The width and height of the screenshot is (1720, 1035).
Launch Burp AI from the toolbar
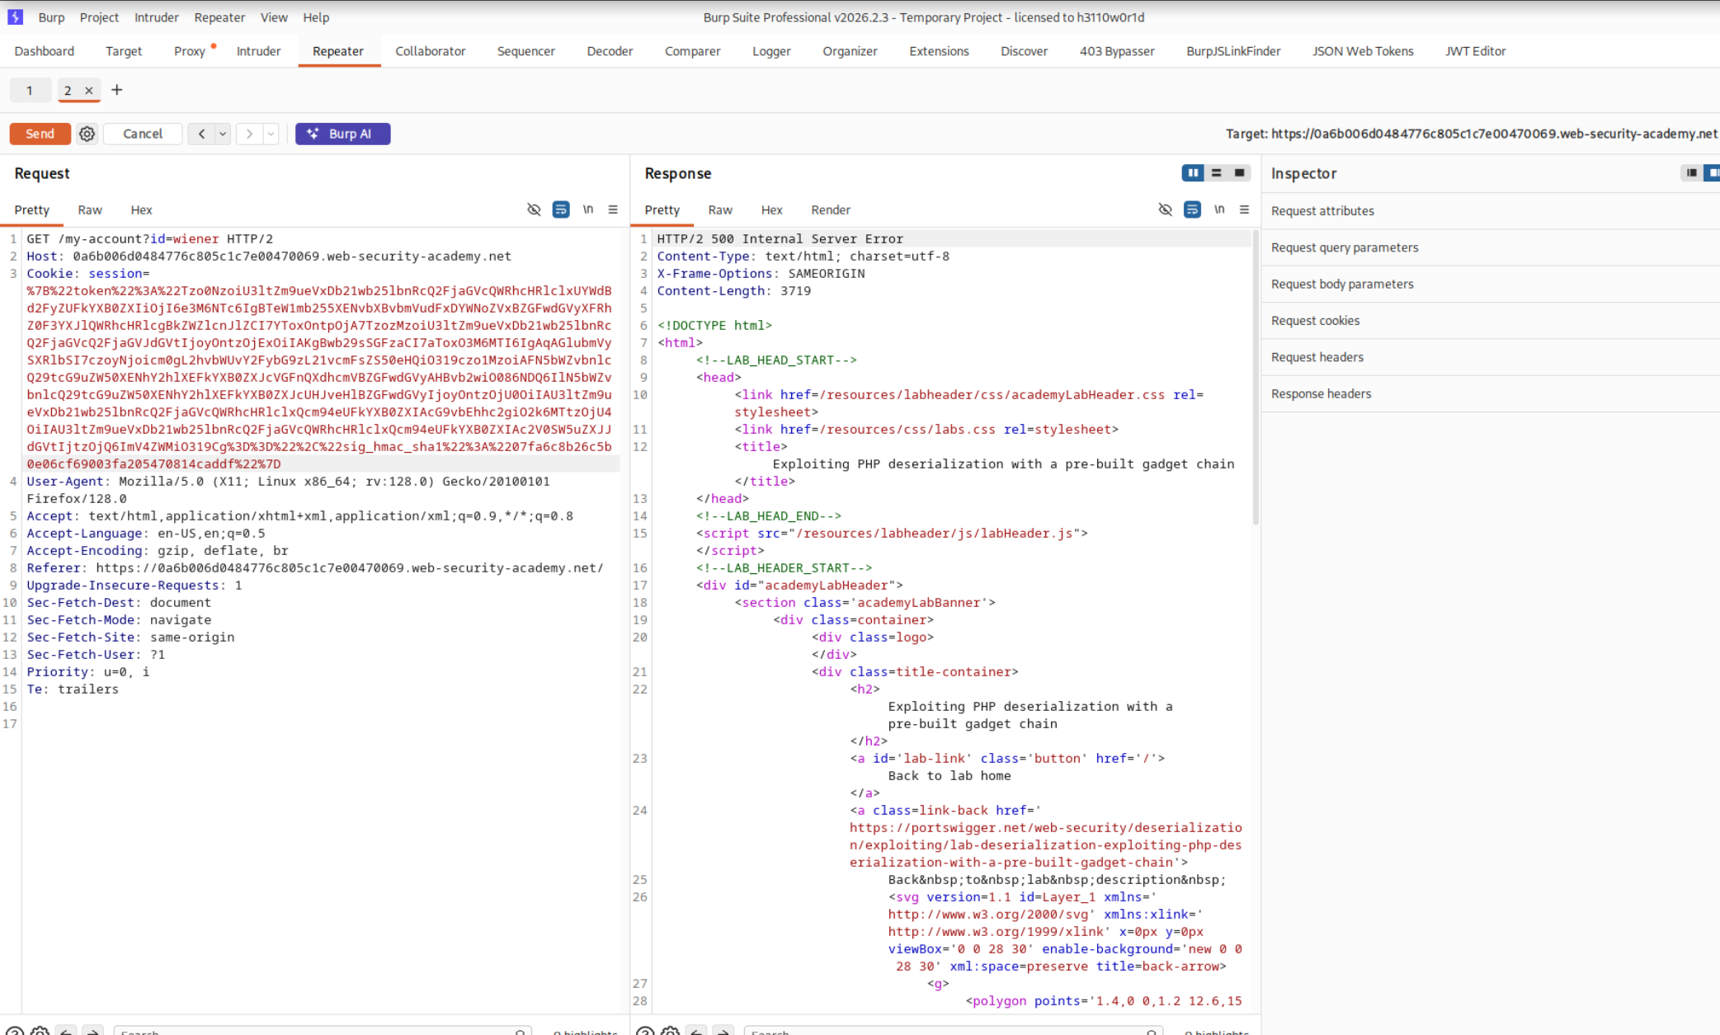pos(342,134)
